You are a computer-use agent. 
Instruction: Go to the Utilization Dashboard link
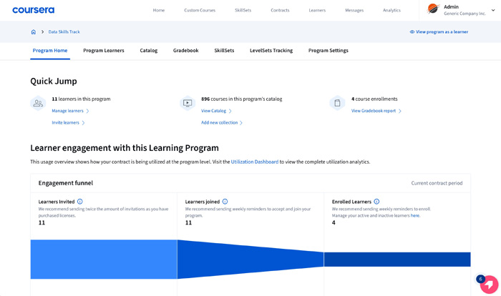[254, 162]
